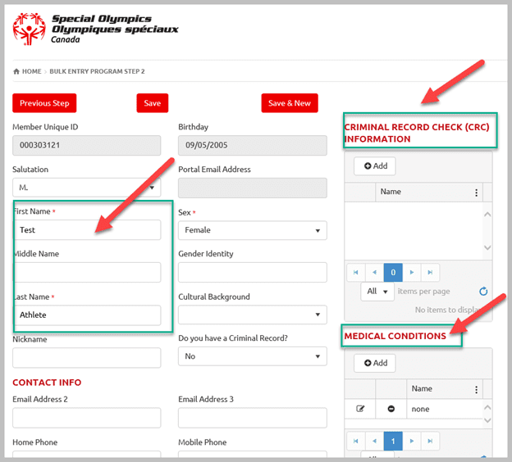This screenshot has width=512, height=462.
Task: Click the CRC grid scroll up arrow
Action: 487,215
